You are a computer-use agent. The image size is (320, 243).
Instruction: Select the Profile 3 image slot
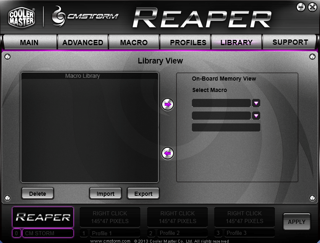tap(244, 217)
